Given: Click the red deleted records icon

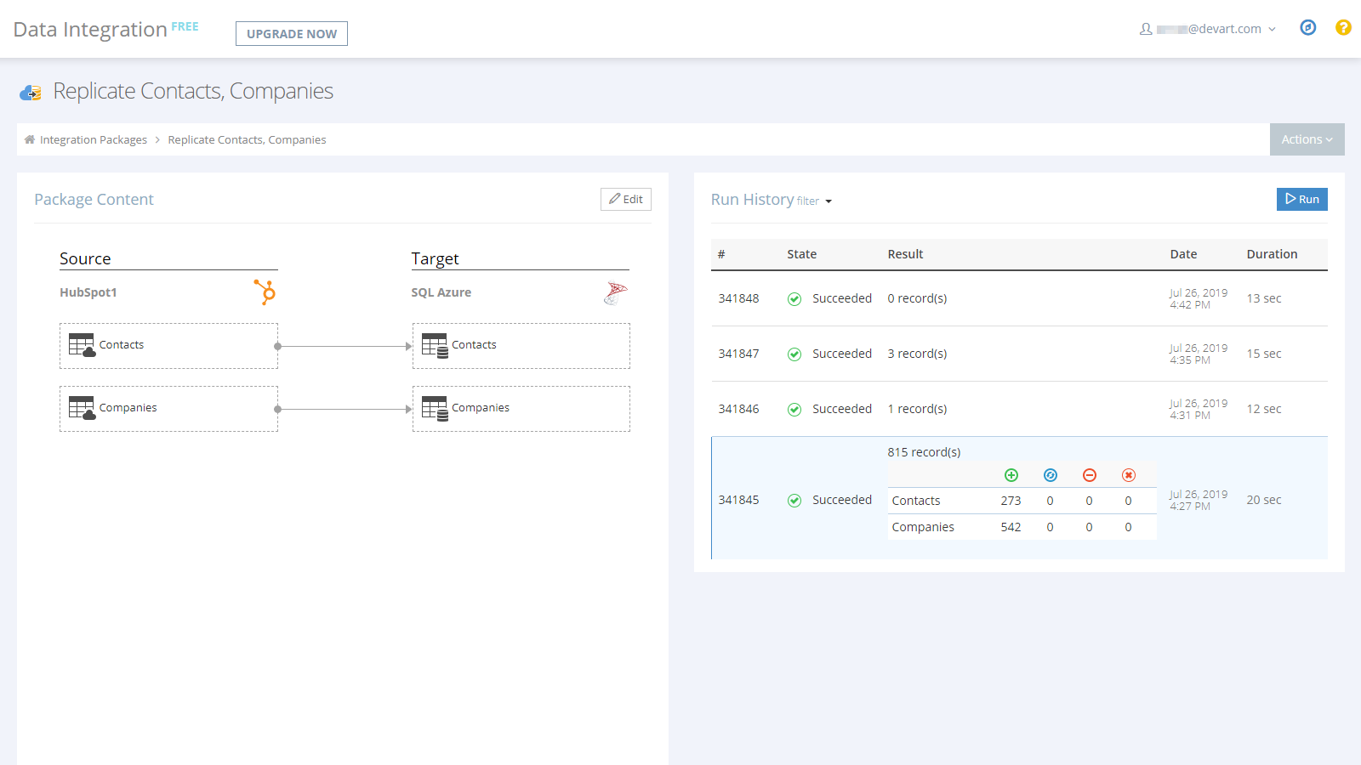Looking at the screenshot, I should tap(1090, 475).
